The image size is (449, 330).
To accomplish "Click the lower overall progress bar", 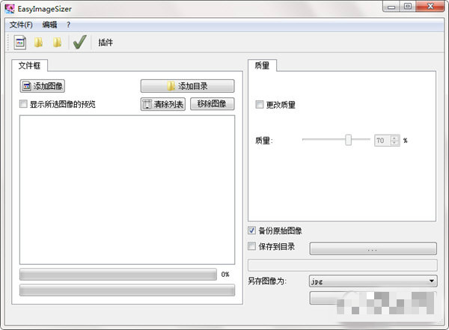I will (x=127, y=290).
